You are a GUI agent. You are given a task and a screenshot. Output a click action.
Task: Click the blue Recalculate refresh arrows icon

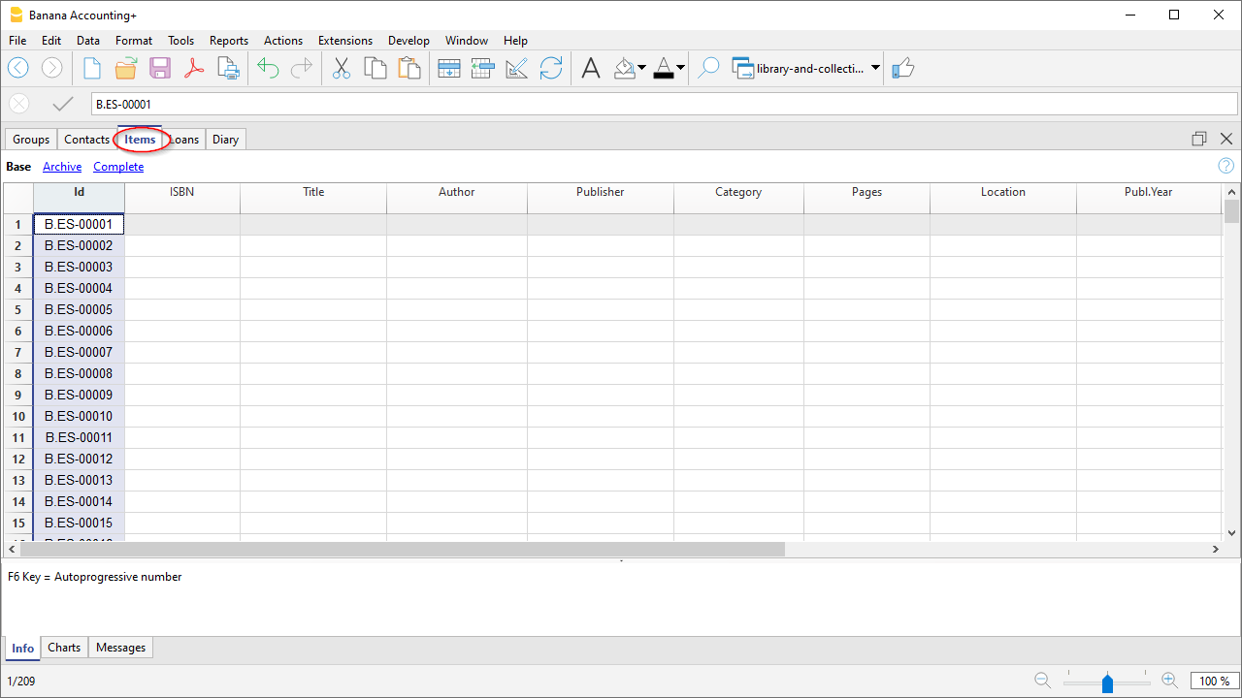pos(551,68)
